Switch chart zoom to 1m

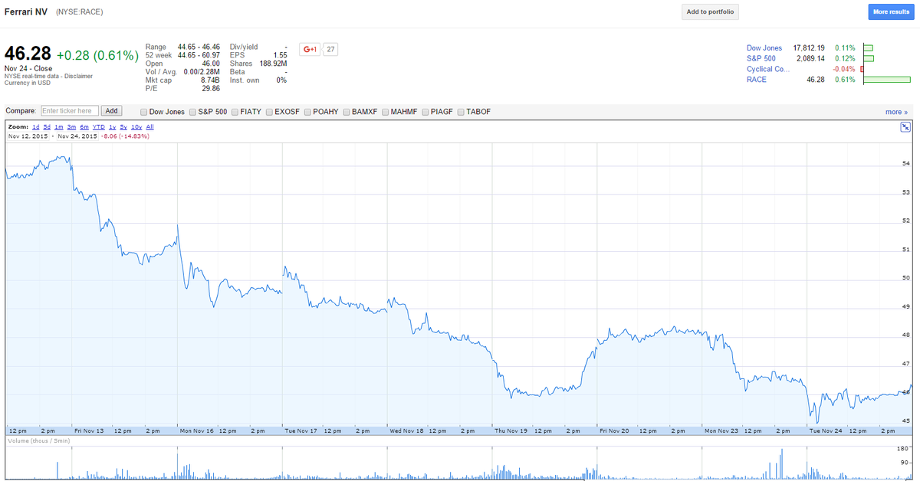click(59, 126)
